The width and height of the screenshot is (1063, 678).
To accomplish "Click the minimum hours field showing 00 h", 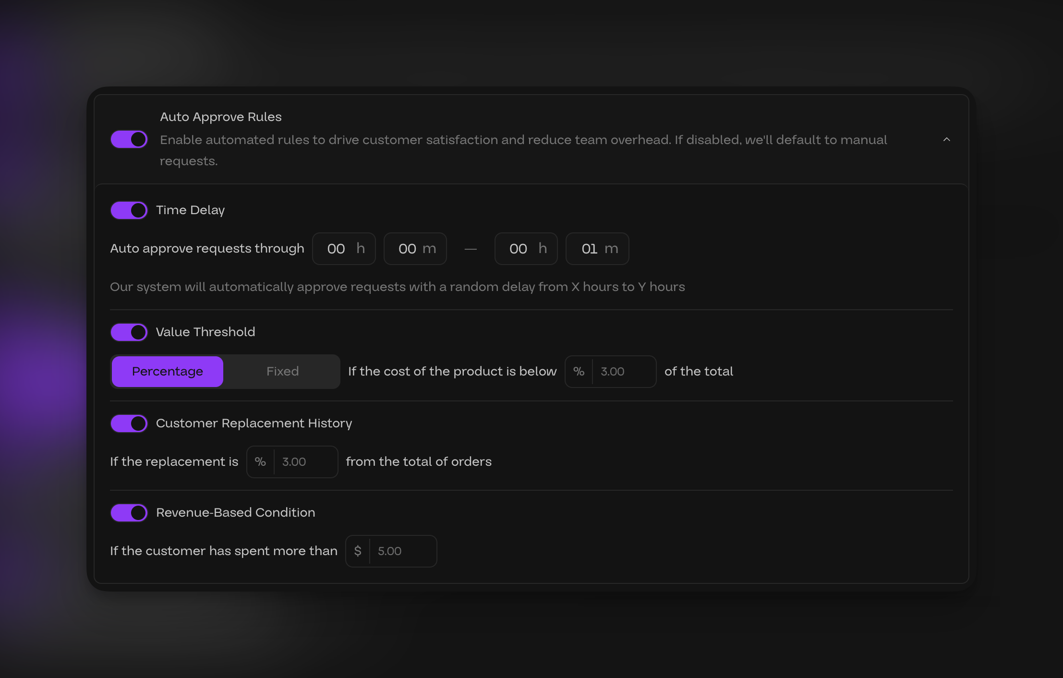I will pyautogui.click(x=344, y=249).
